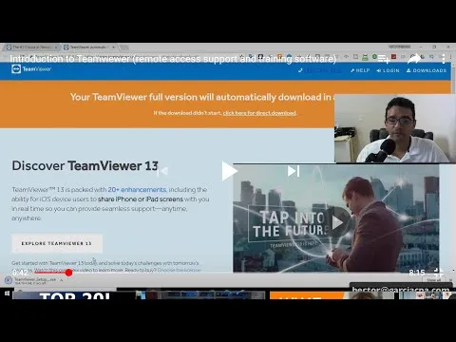Click the TeamViewer logo in the blue header
The width and height of the screenshot is (456, 342).
click(x=31, y=69)
